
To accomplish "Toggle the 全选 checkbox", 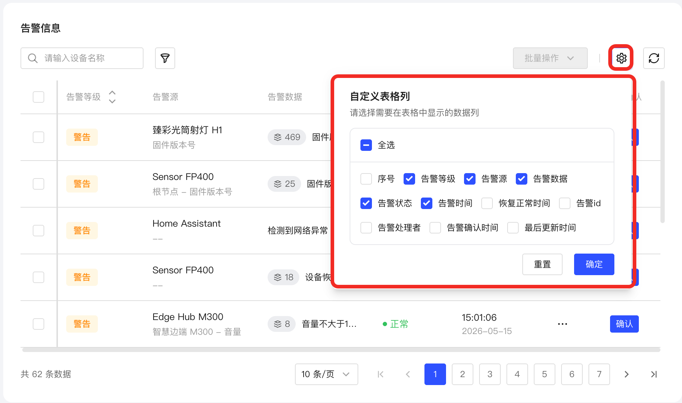I will [366, 145].
